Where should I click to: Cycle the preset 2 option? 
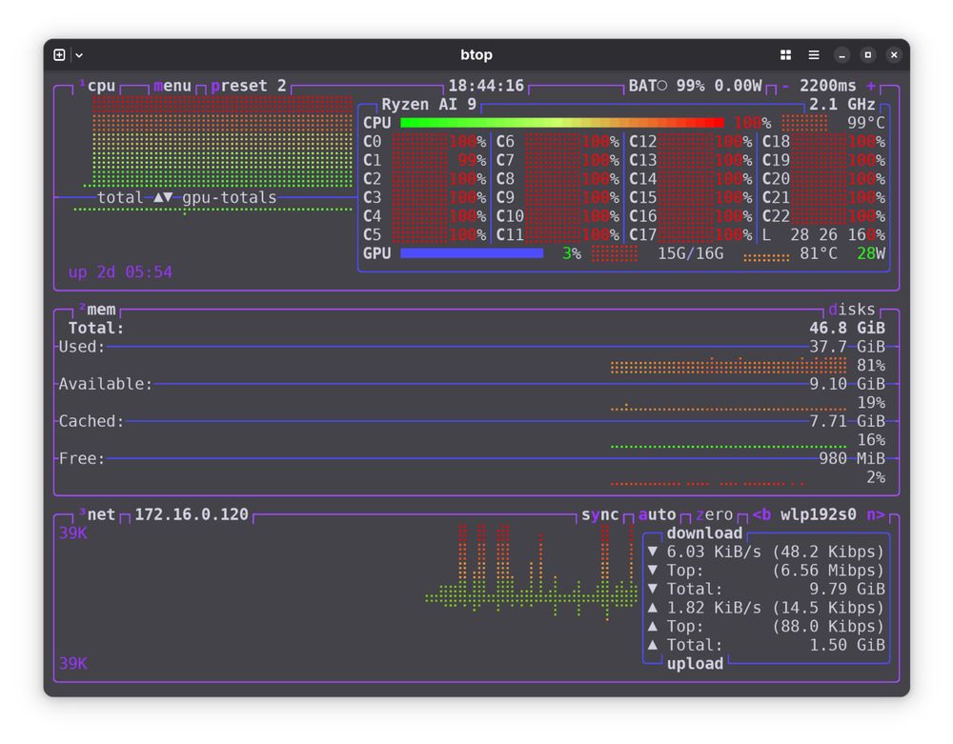pyautogui.click(x=249, y=87)
